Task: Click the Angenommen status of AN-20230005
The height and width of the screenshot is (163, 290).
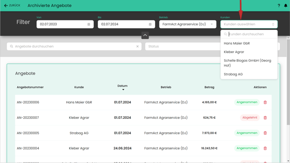Action: click(247, 133)
